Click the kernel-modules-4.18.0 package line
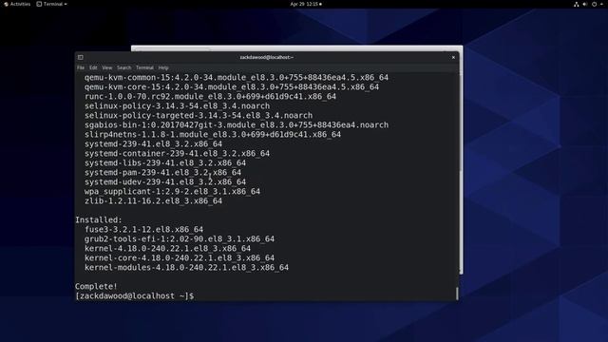Image resolution: width=608 pixels, height=342 pixels. pos(186,267)
